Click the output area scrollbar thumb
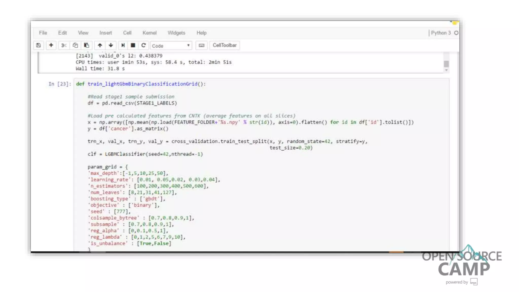 tap(446, 64)
